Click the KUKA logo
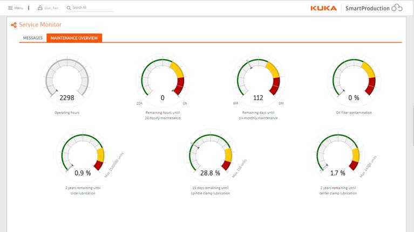Screen dimensions: 414x232 point(324,8)
